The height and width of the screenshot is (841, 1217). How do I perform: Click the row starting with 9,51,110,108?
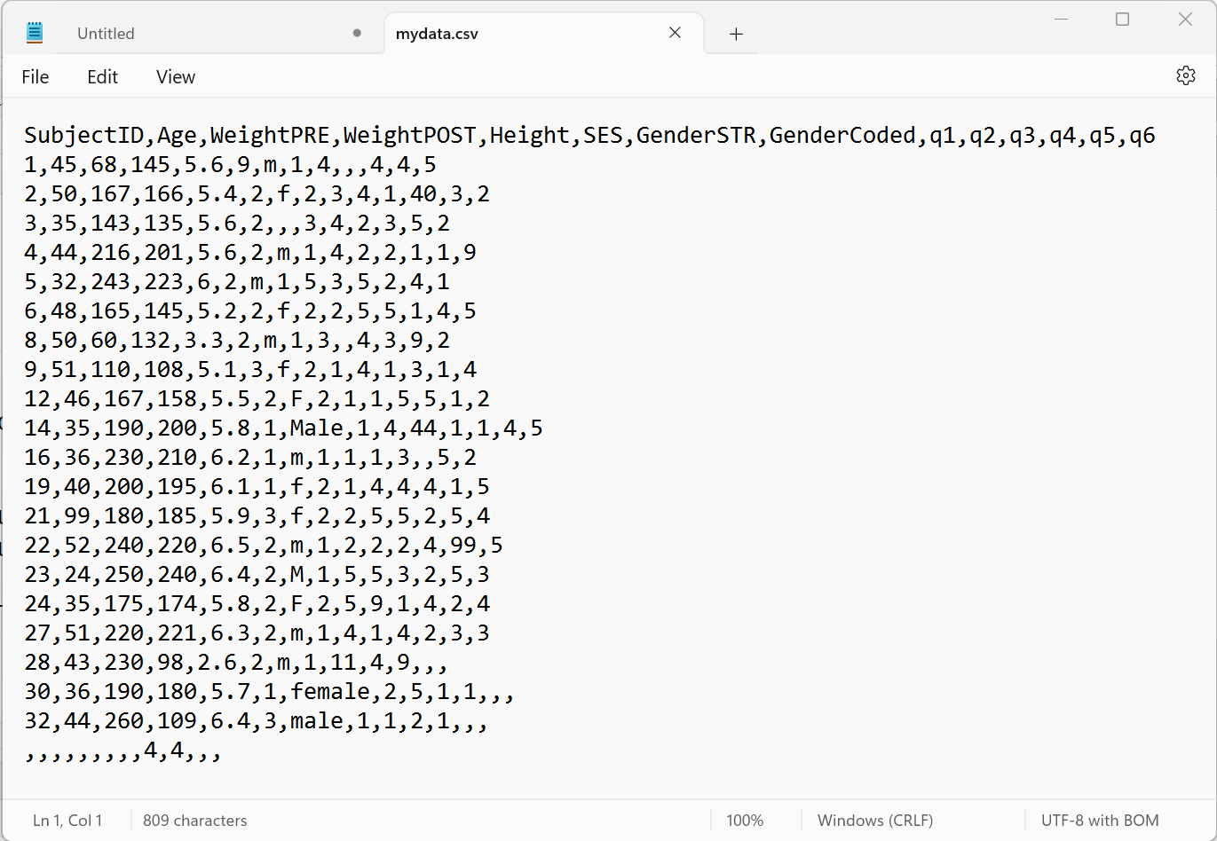tap(250, 370)
